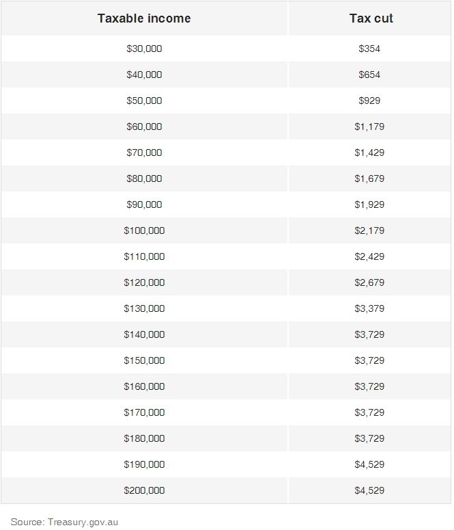Image resolution: width=454 pixels, height=530 pixels.
Task: Select the $200,000 taxable income cell
Action: coord(144,490)
